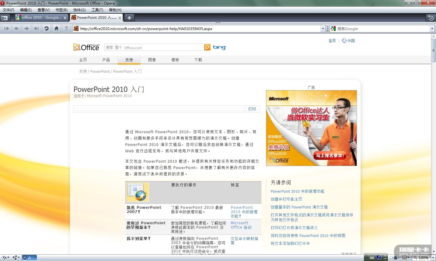The image size is (436, 261).
Task: Open the 交互命令映射指南 link
Action: pyautogui.click(x=245, y=241)
